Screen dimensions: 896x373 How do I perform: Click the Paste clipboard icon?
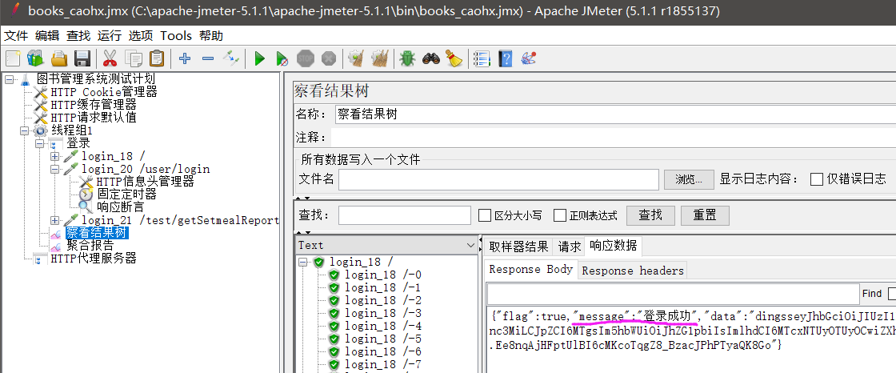click(x=157, y=58)
